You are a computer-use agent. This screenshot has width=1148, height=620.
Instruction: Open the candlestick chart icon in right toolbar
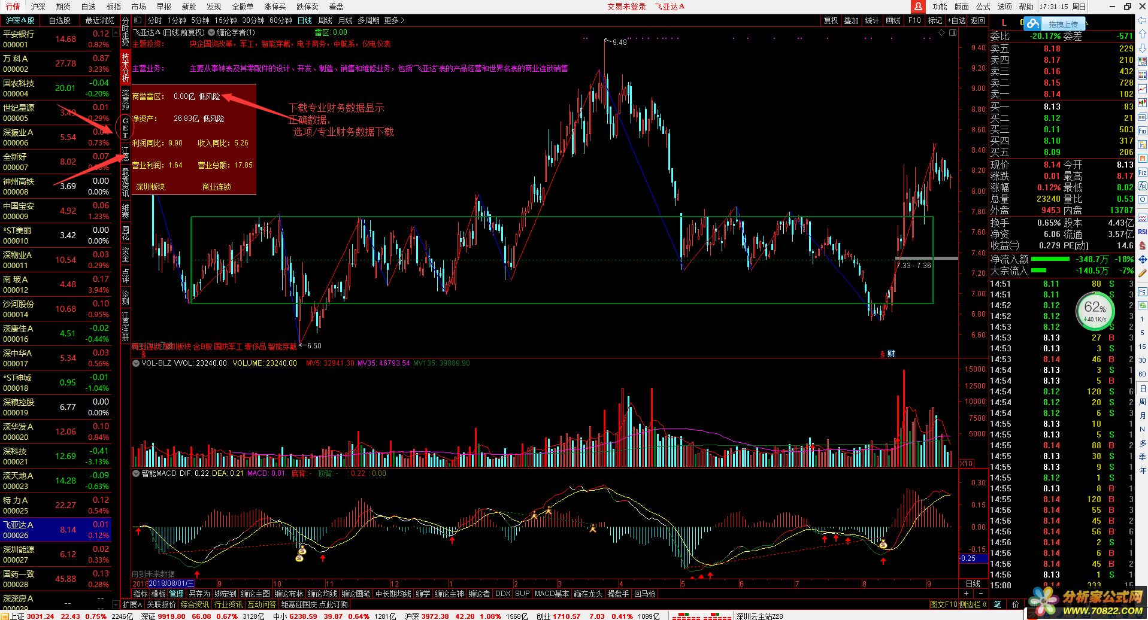coord(1142,102)
